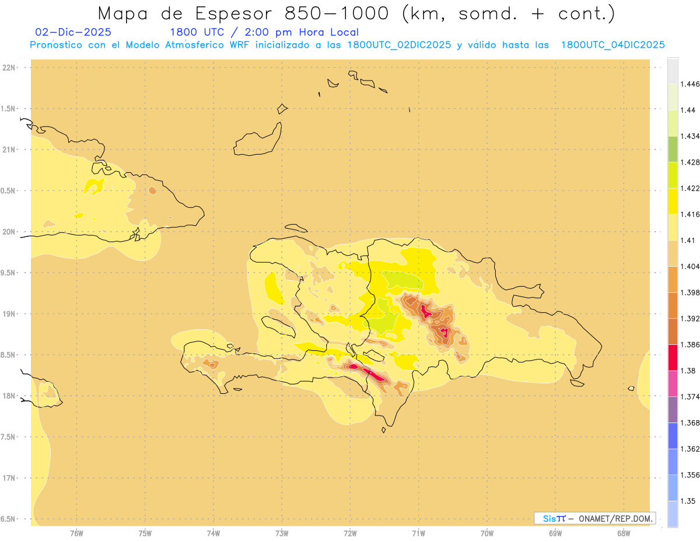The image size is (700, 541).
Task: Click the colorbar value "1.404"
Action: coord(691,267)
